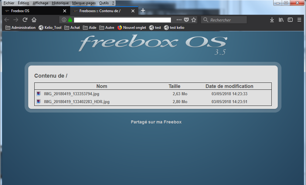Open the Fichier menu
Screen dimensions: 306x185
tap(9, 3)
